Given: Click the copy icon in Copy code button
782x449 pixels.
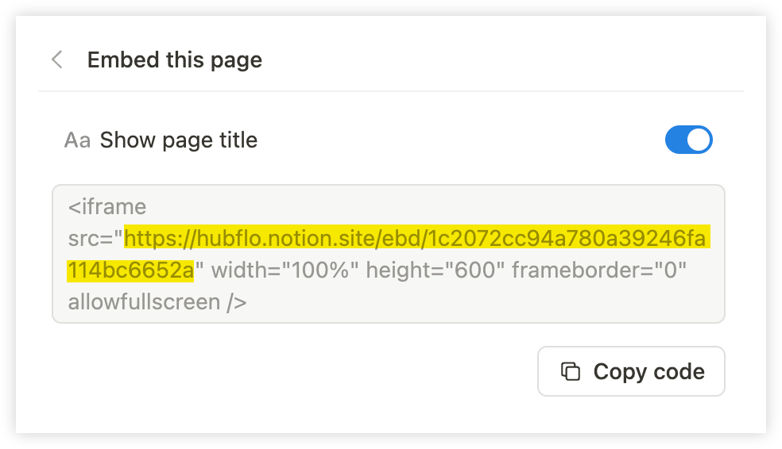Looking at the screenshot, I should pos(571,372).
